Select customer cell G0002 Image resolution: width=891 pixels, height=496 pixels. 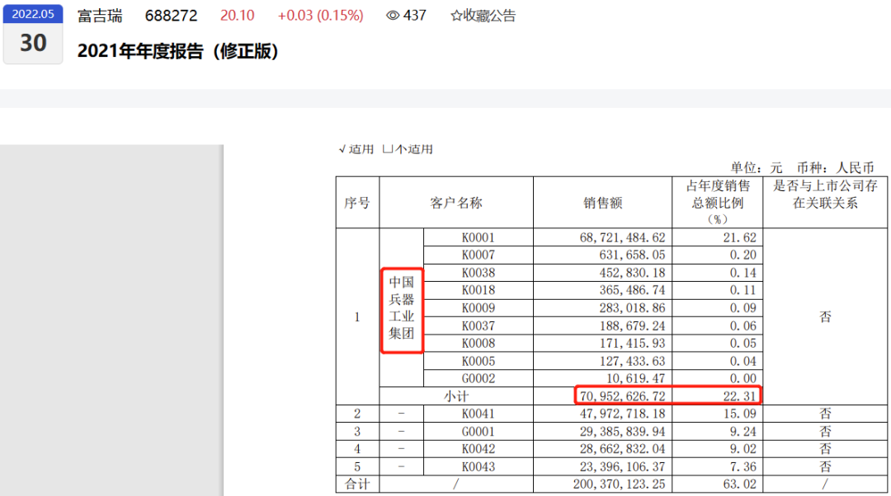tap(478, 378)
